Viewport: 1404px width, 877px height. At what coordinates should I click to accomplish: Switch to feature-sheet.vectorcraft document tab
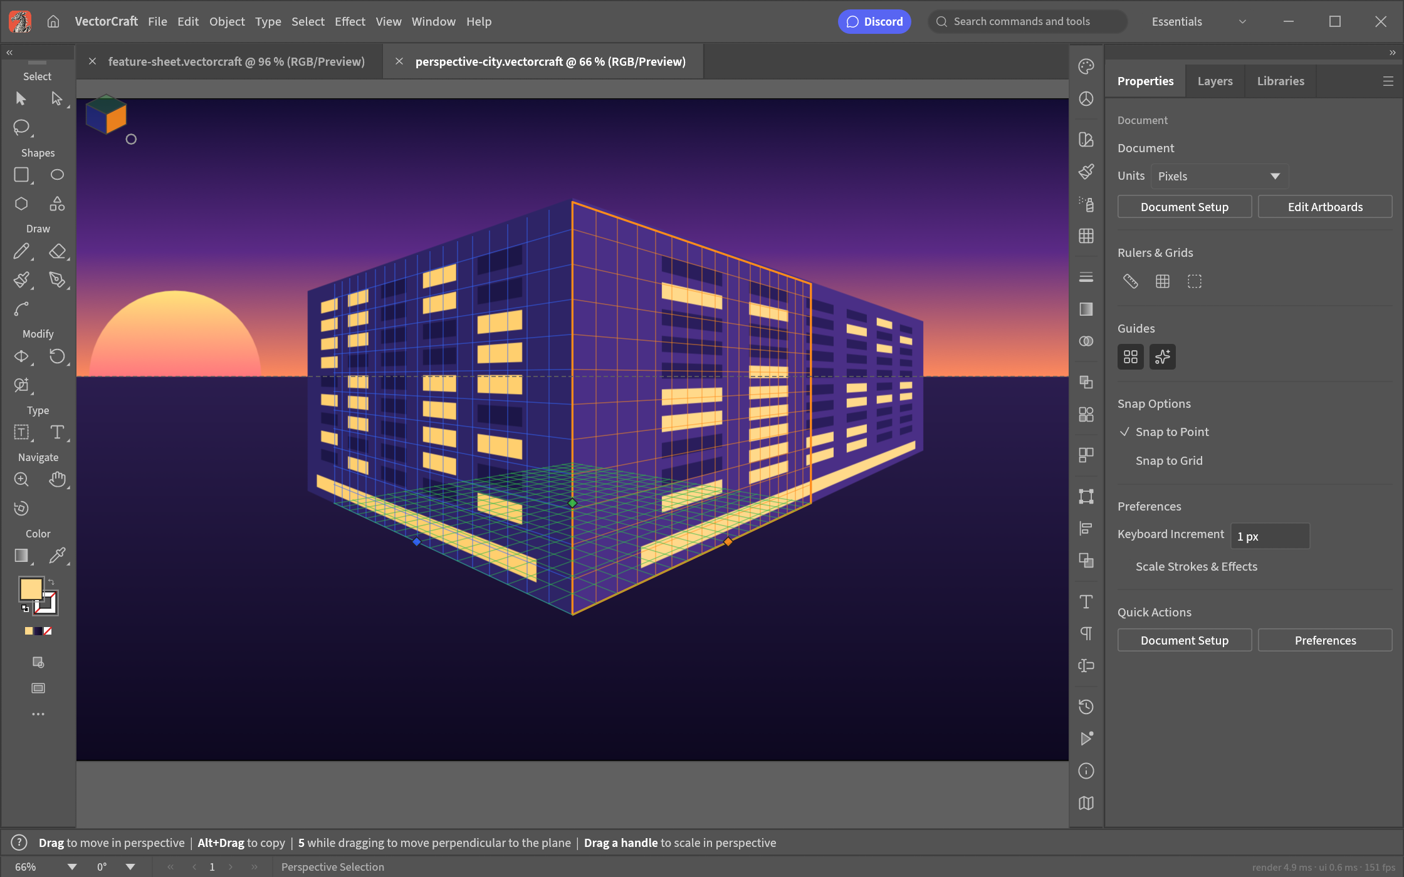tap(236, 61)
